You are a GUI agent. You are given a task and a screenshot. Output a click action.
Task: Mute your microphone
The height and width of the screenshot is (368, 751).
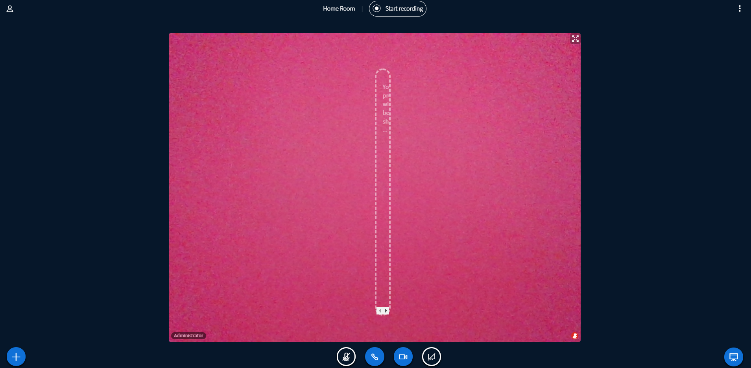346,356
